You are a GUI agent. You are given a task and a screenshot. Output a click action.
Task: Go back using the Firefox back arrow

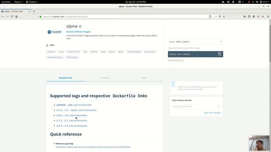3,16
